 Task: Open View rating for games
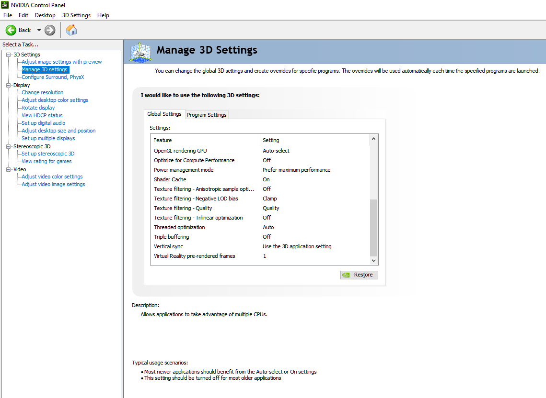coord(46,161)
